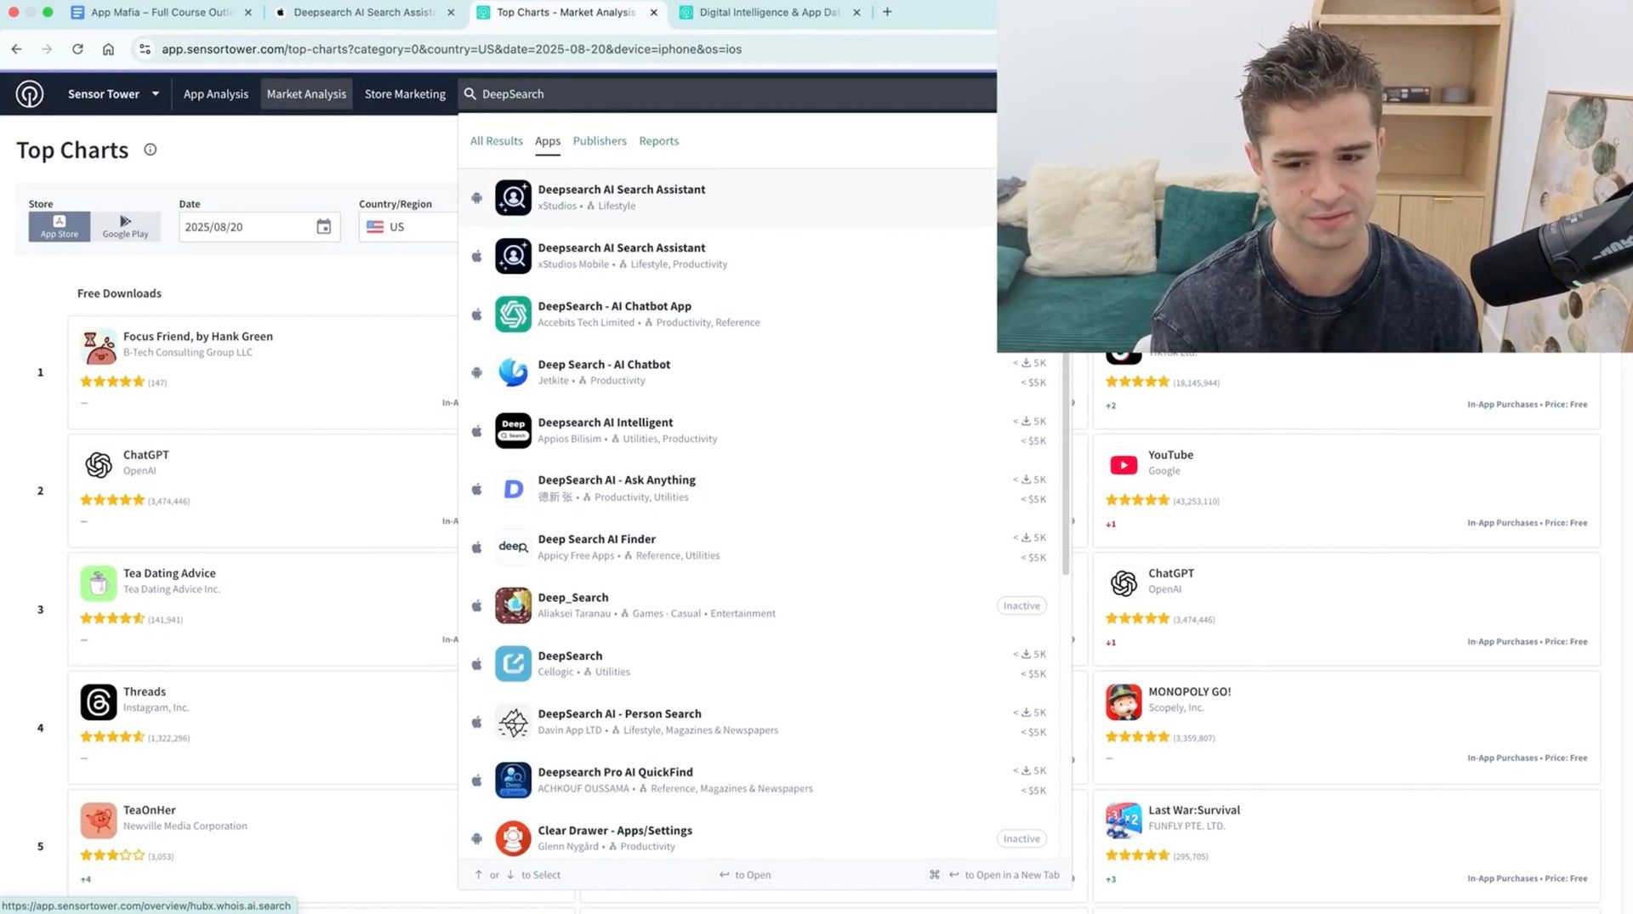Switch to the All Results tab
The width and height of the screenshot is (1633, 914).
497,141
